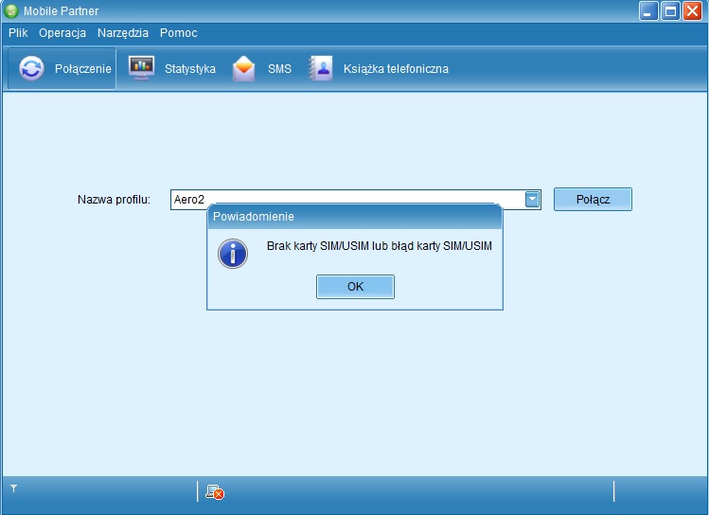Confirm the notification with OK

tap(355, 287)
